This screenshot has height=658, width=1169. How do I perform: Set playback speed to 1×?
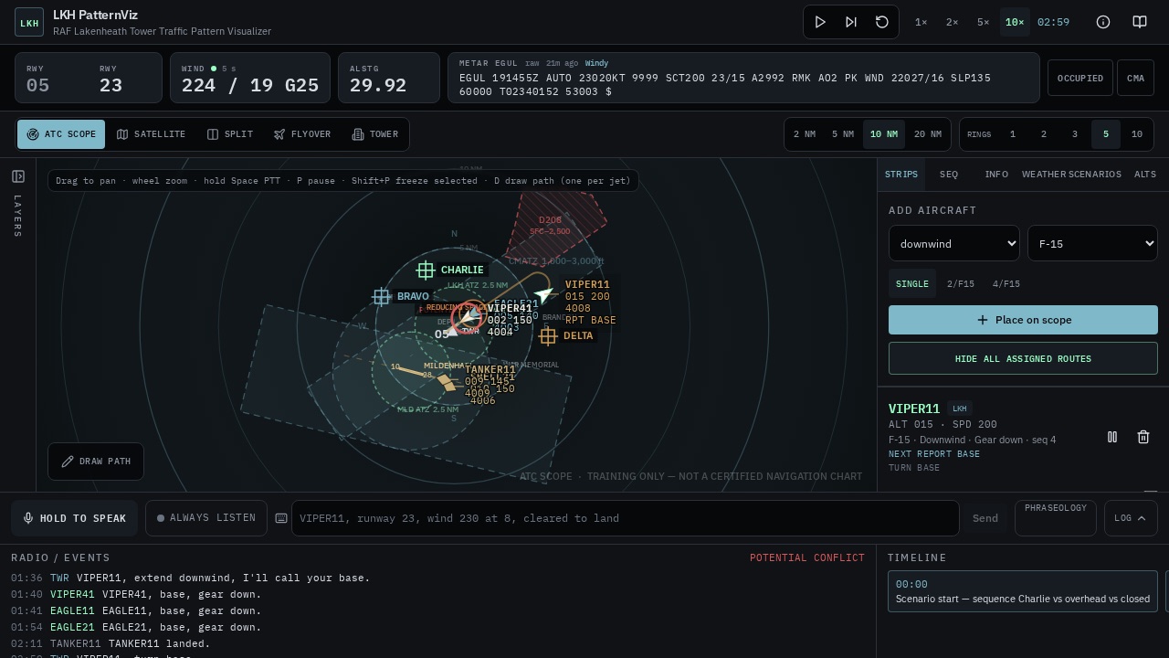[x=922, y=22]
